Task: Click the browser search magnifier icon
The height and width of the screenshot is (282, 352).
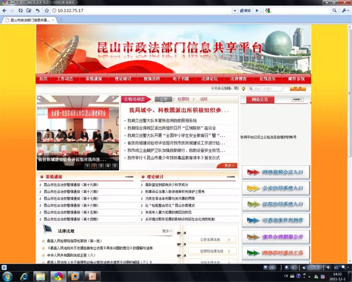Action: pyautogui.click(x=334, y=10)
